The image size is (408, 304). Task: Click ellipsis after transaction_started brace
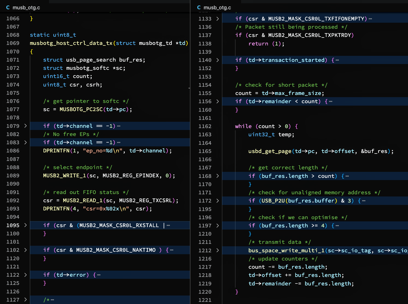point(337,60)
